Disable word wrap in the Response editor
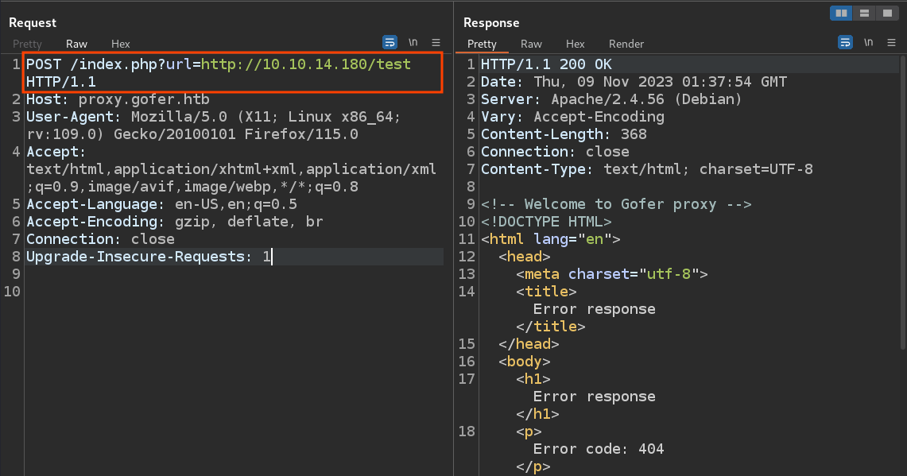Viewport: 907px width, 476px height. point(845,42)
